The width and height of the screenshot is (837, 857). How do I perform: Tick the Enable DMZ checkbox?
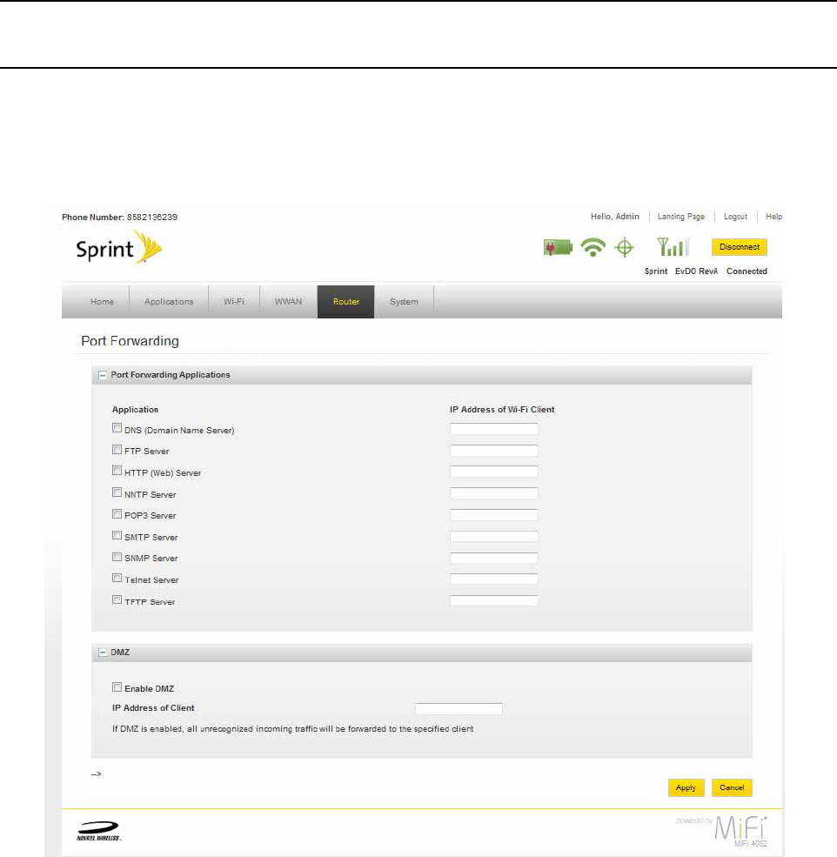point(117,687)
